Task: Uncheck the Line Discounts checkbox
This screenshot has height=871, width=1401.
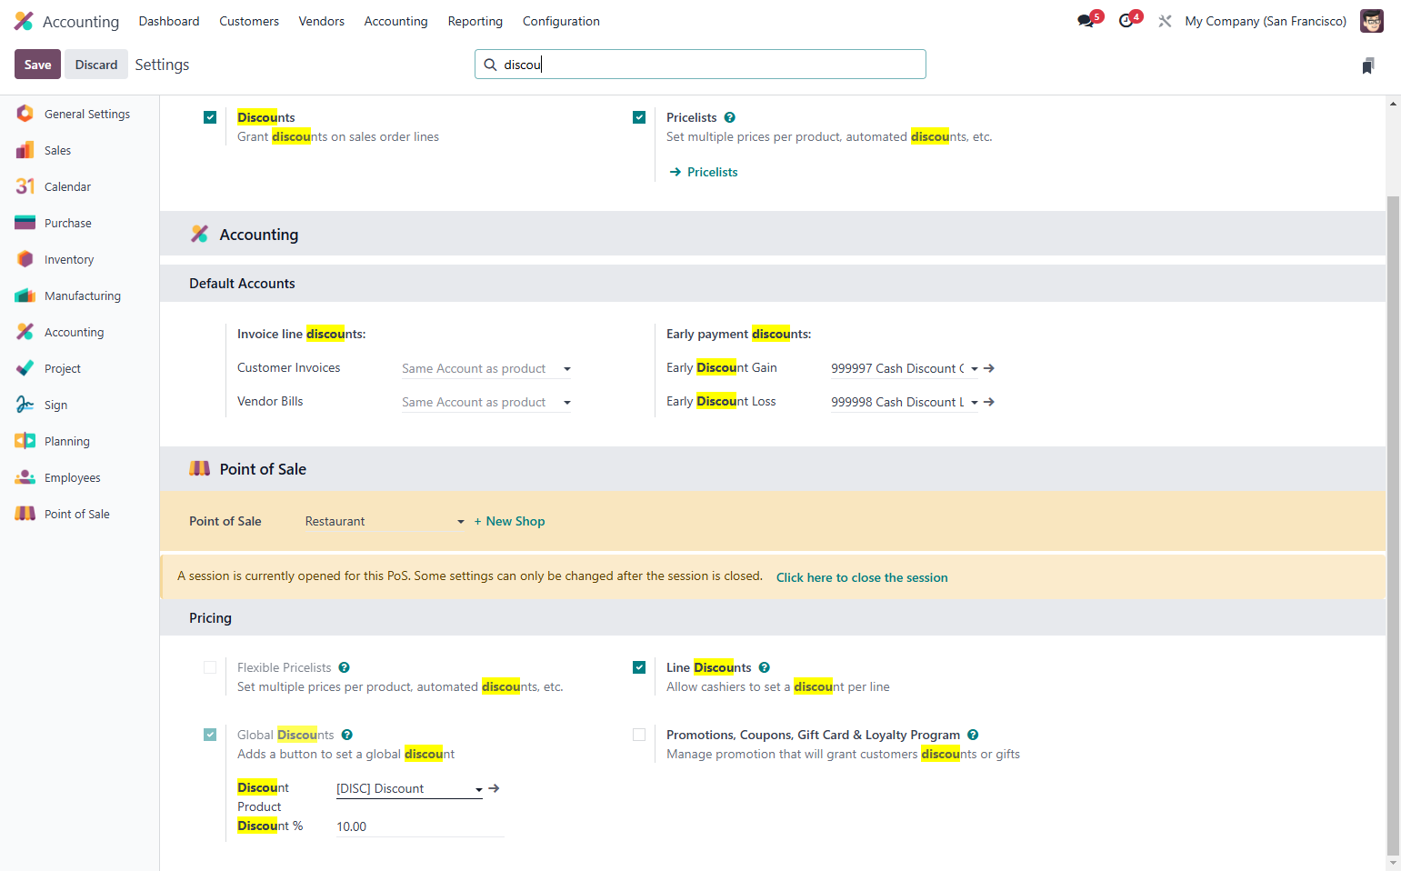Action: coord(639,667)
